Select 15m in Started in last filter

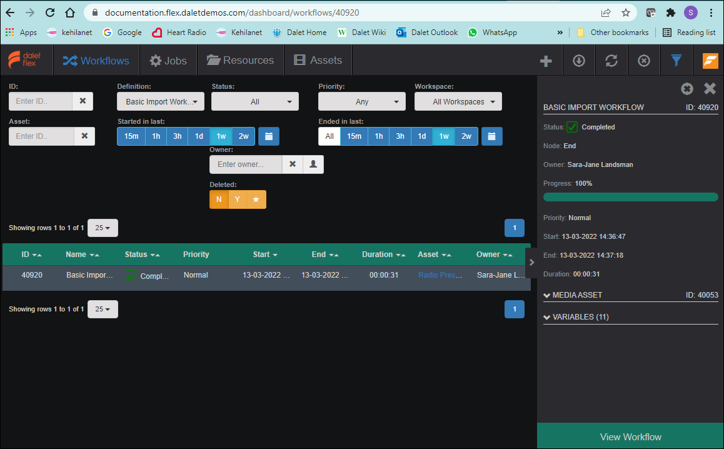coord(131,136)
